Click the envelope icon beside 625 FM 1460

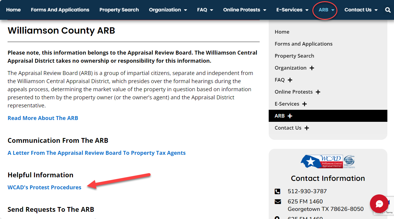click(278, 202)
